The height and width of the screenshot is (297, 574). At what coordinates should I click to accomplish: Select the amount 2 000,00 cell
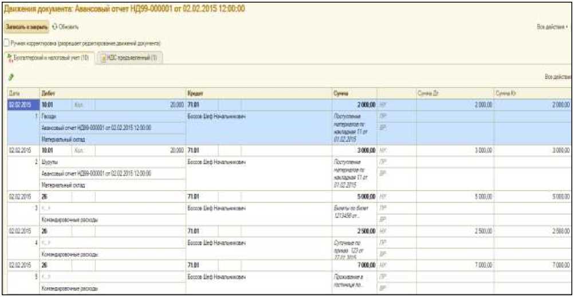coord(354,105)
